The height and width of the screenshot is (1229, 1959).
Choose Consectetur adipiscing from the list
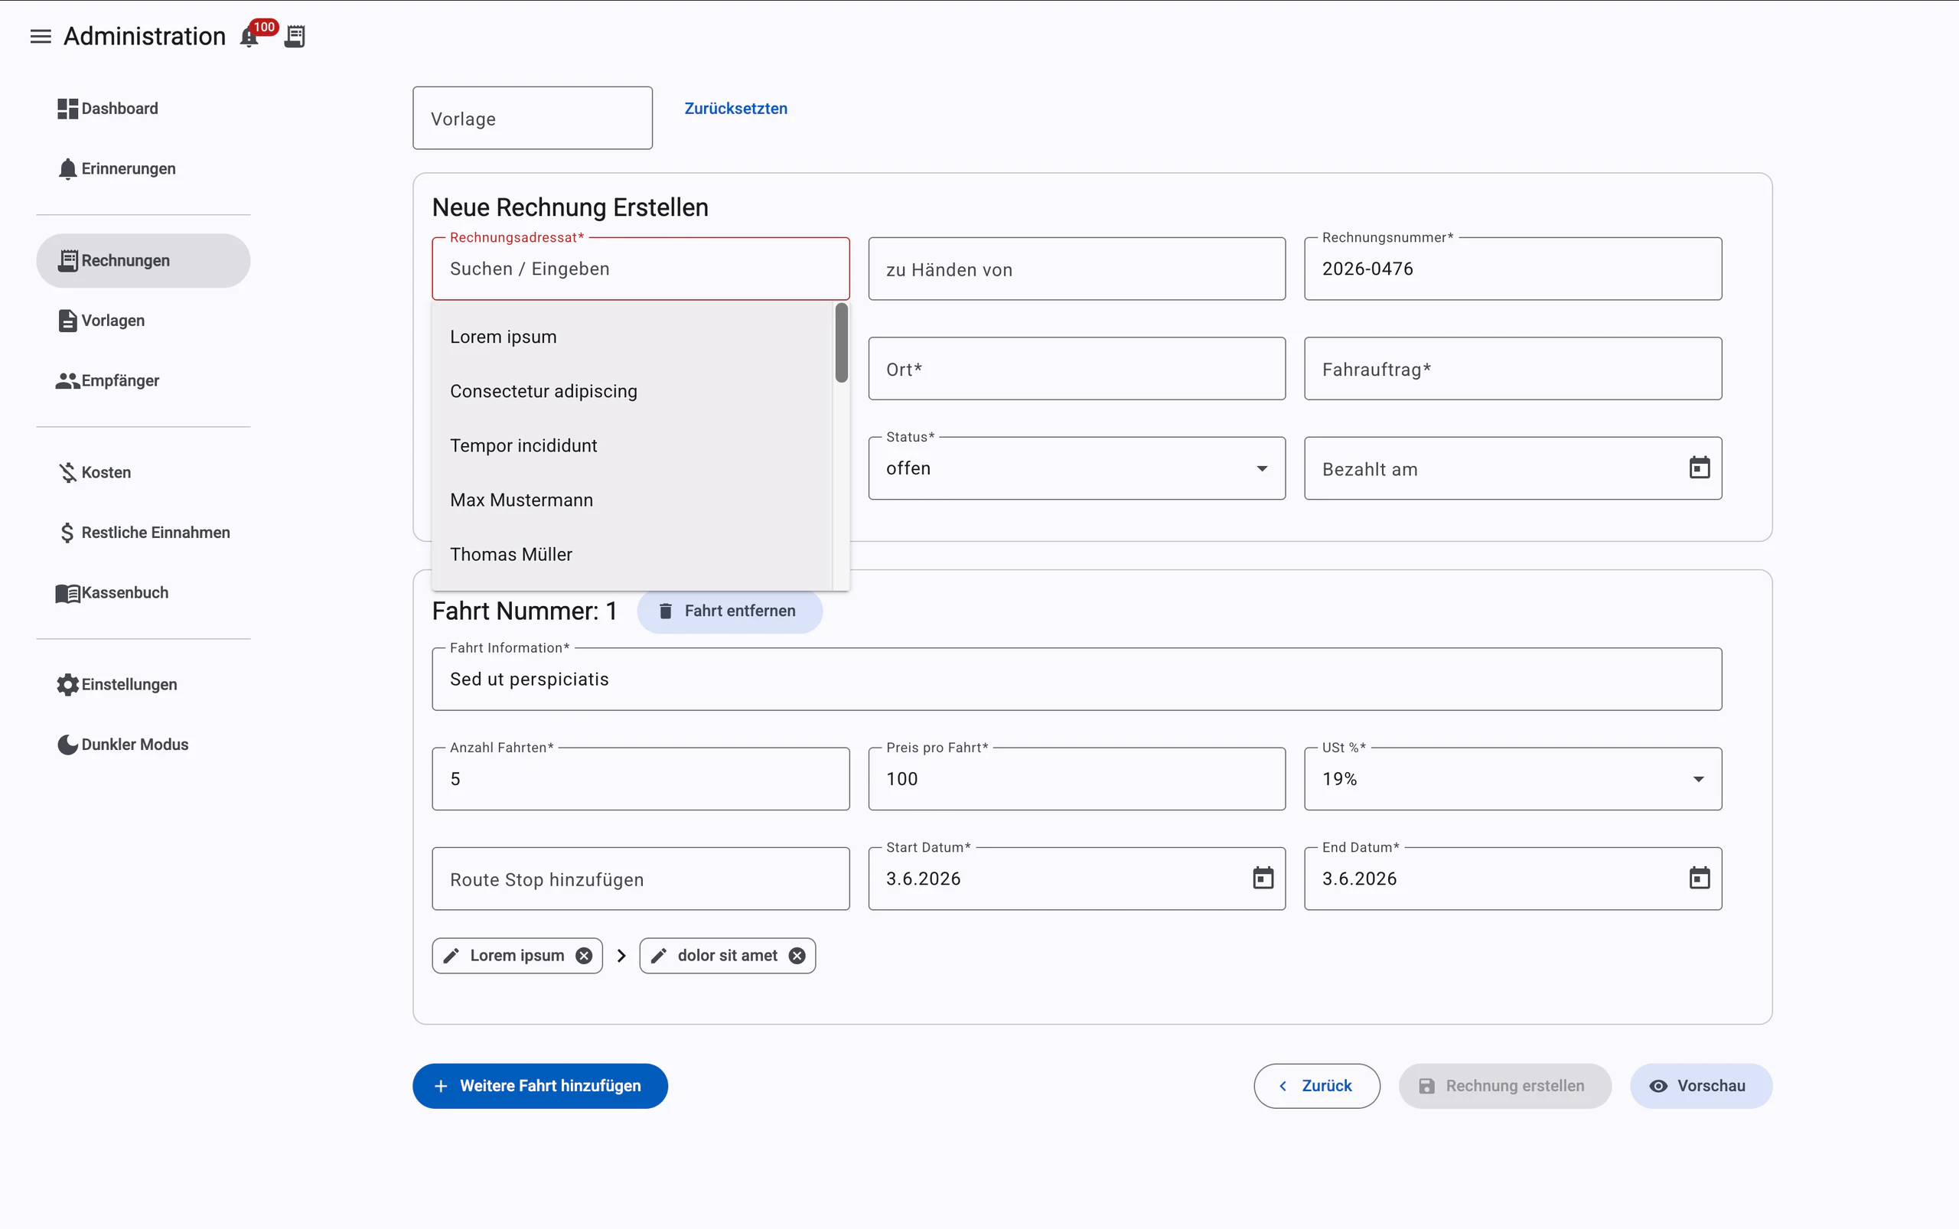coord(631,392)
